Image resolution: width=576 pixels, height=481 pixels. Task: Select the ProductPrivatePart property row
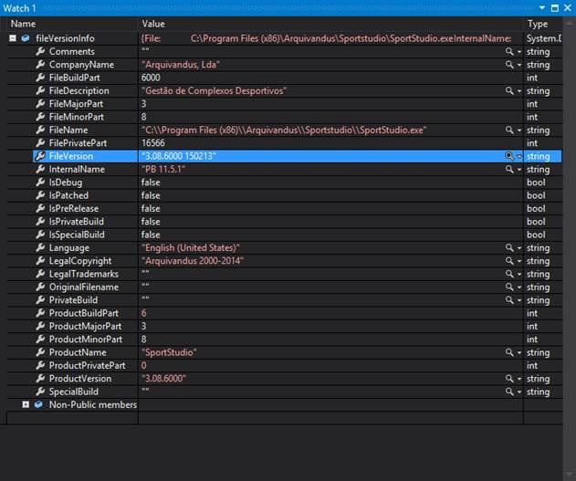click(285, 365)
